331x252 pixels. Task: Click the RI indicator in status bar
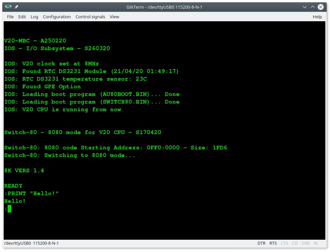click(316, 243)
